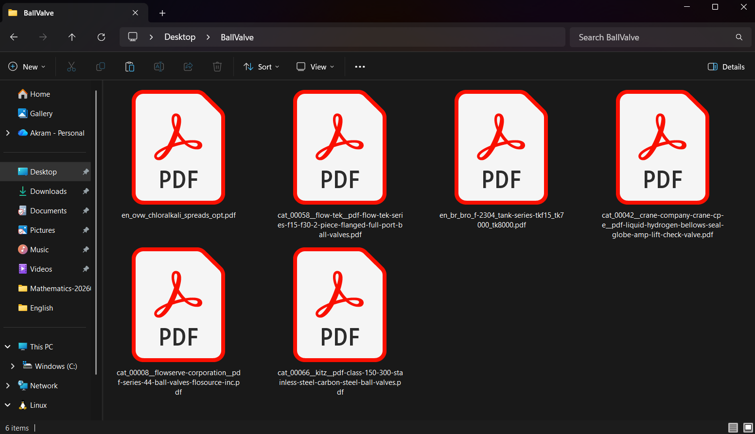Click the Cut scissors icon
Screen dimensions: 755x434
tap(71, 67)
